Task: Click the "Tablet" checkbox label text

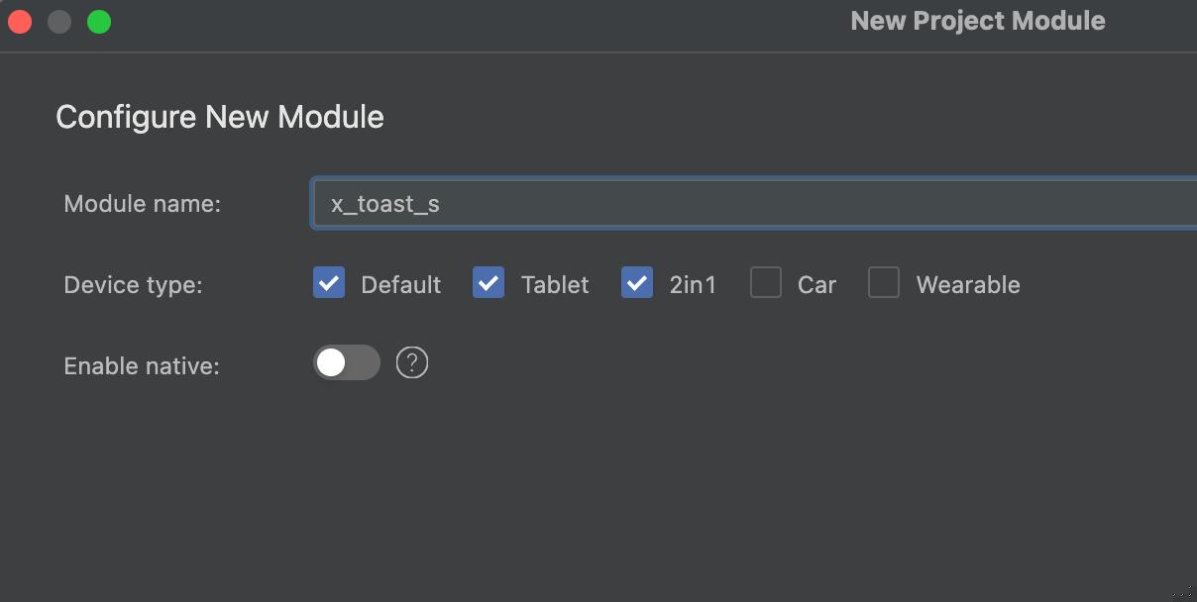Action: pyautogui.click(x=555, y=285)
